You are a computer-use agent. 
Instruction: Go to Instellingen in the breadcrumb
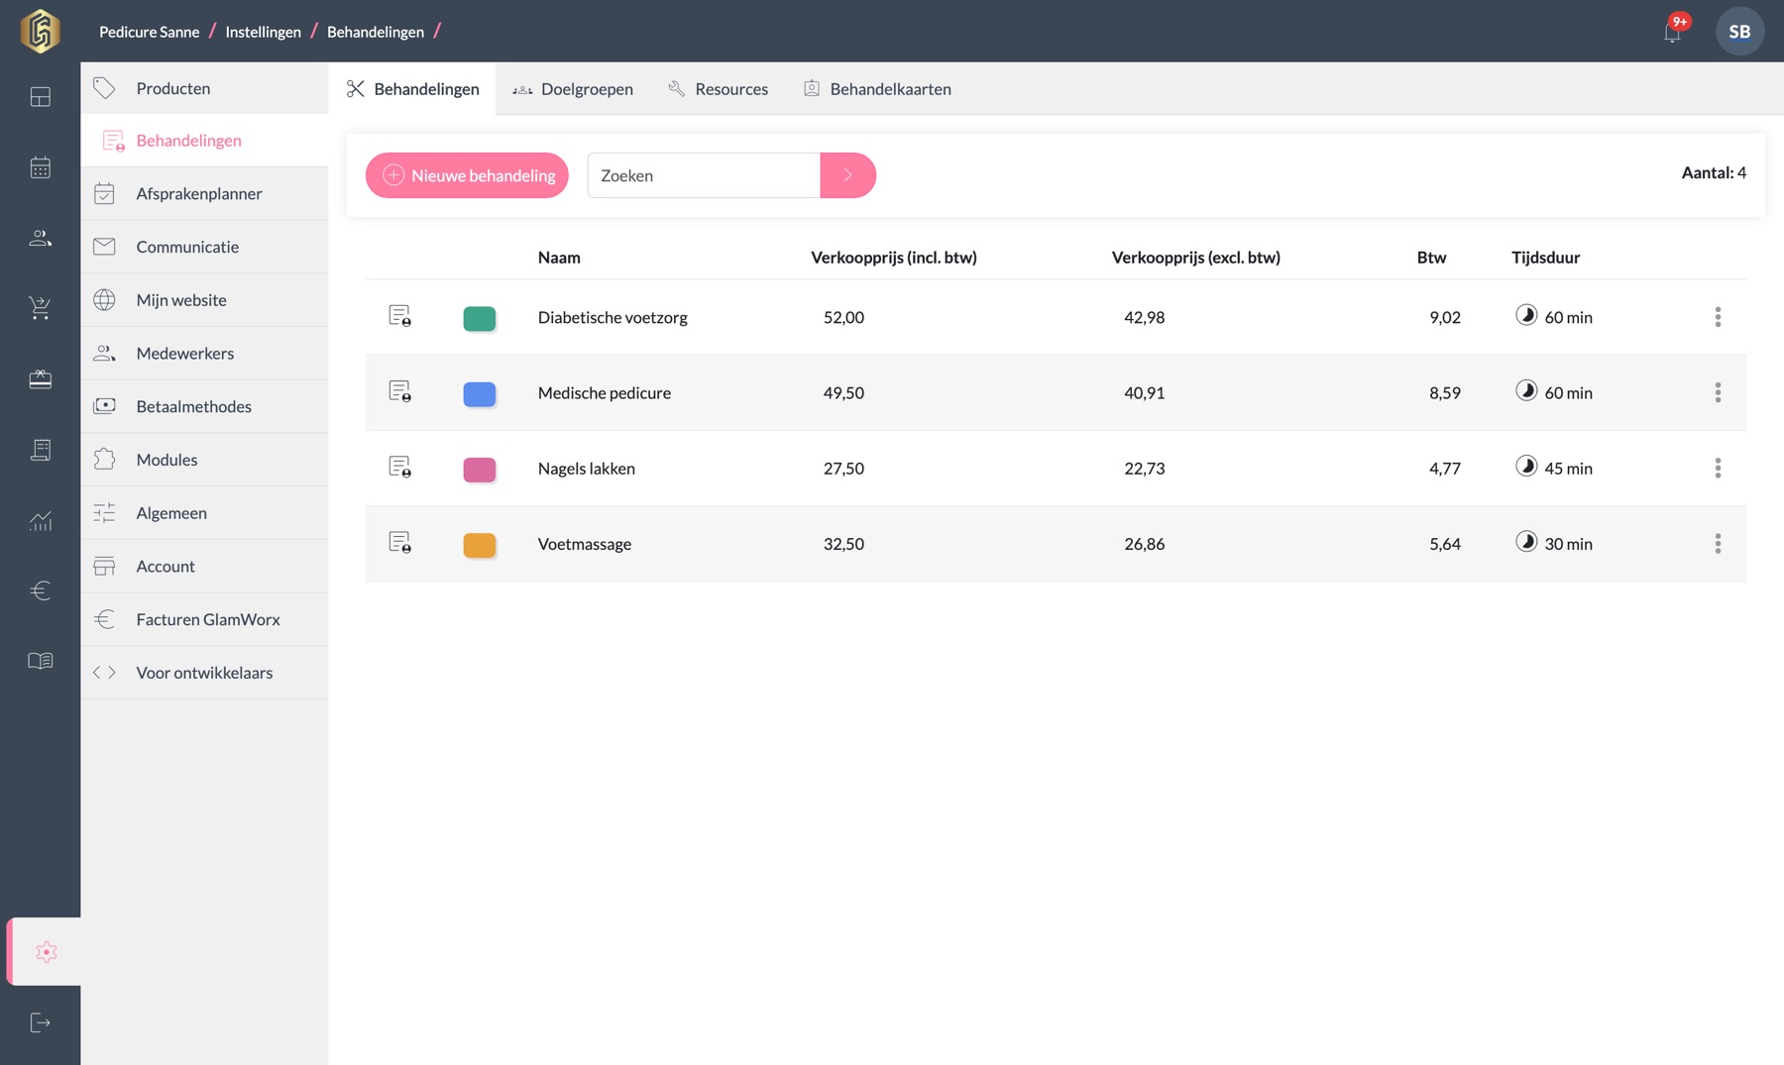click(x=263, y=32)
